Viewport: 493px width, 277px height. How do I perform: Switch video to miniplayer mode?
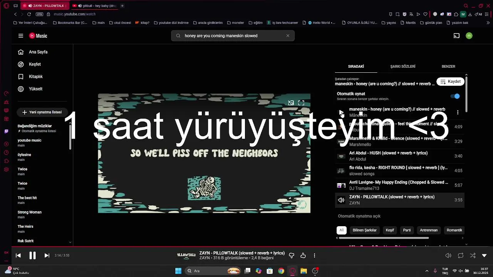pyautogui.click(x=291, y=103)
